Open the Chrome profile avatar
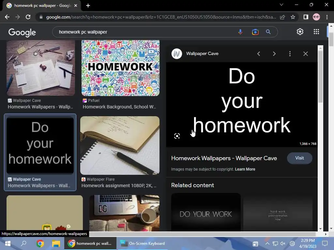 (x=316, y=17)
